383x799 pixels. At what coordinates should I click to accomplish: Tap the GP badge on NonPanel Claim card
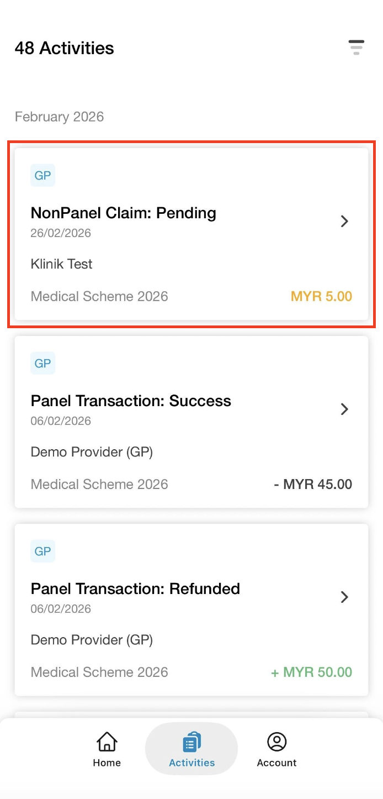pyautogui.click(x=42, y=176)
